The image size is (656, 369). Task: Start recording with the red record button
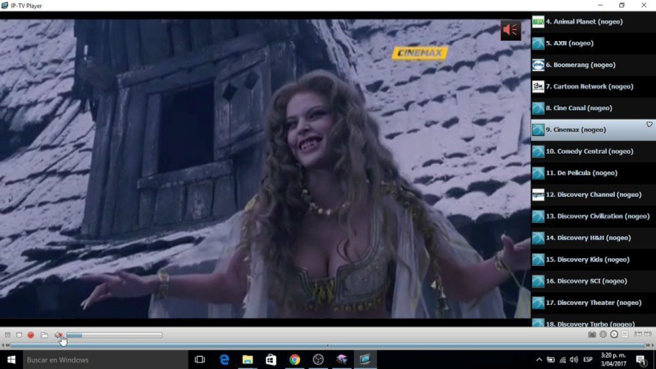pyautogui.click(x=30, y=334)
